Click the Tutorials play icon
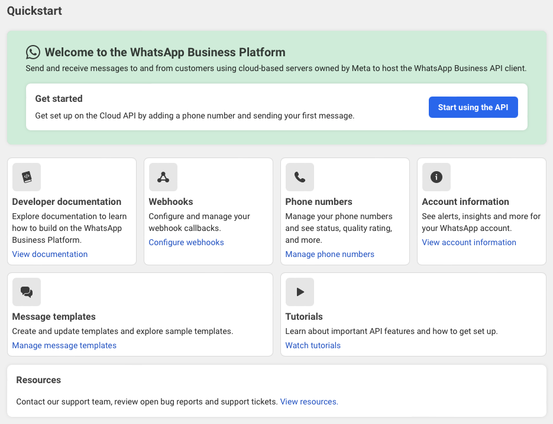The image size is (553, 424). (300, 292)
